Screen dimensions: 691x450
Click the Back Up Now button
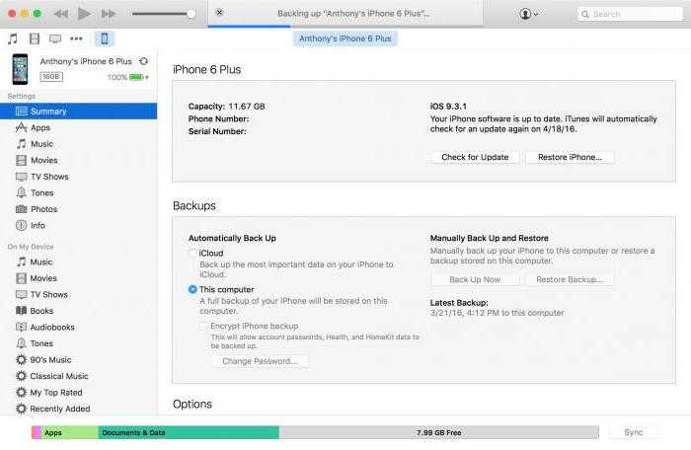tap(475, 280)
